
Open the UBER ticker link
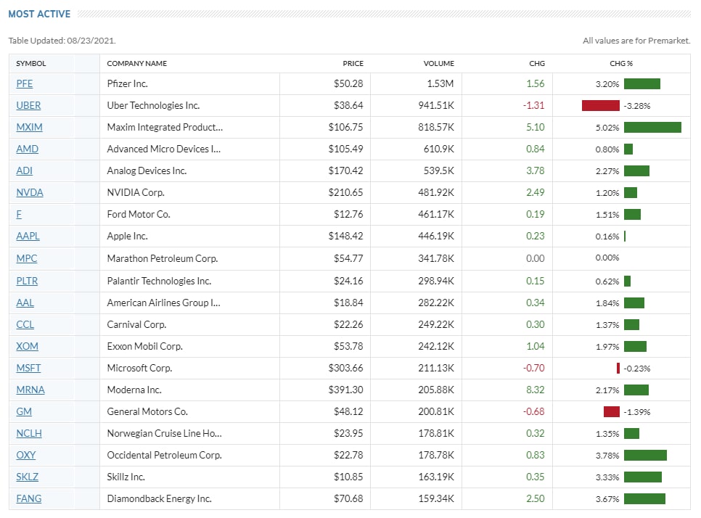(x=28, y=105)
